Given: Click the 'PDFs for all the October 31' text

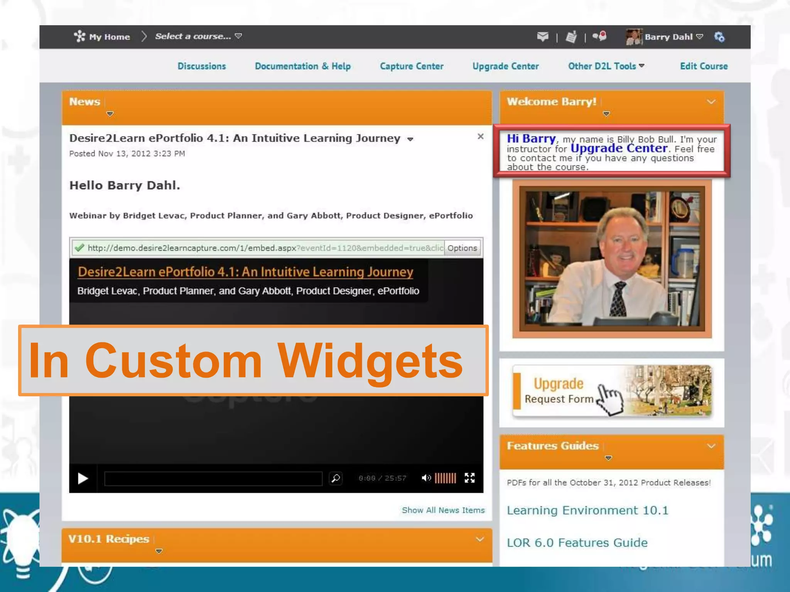Looking at the screenshot, I should tap(609, 483).
